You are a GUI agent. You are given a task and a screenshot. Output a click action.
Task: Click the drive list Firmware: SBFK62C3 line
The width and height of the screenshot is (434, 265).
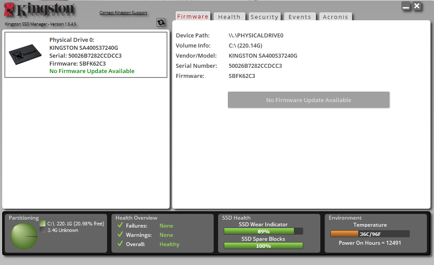pos(78,64)
